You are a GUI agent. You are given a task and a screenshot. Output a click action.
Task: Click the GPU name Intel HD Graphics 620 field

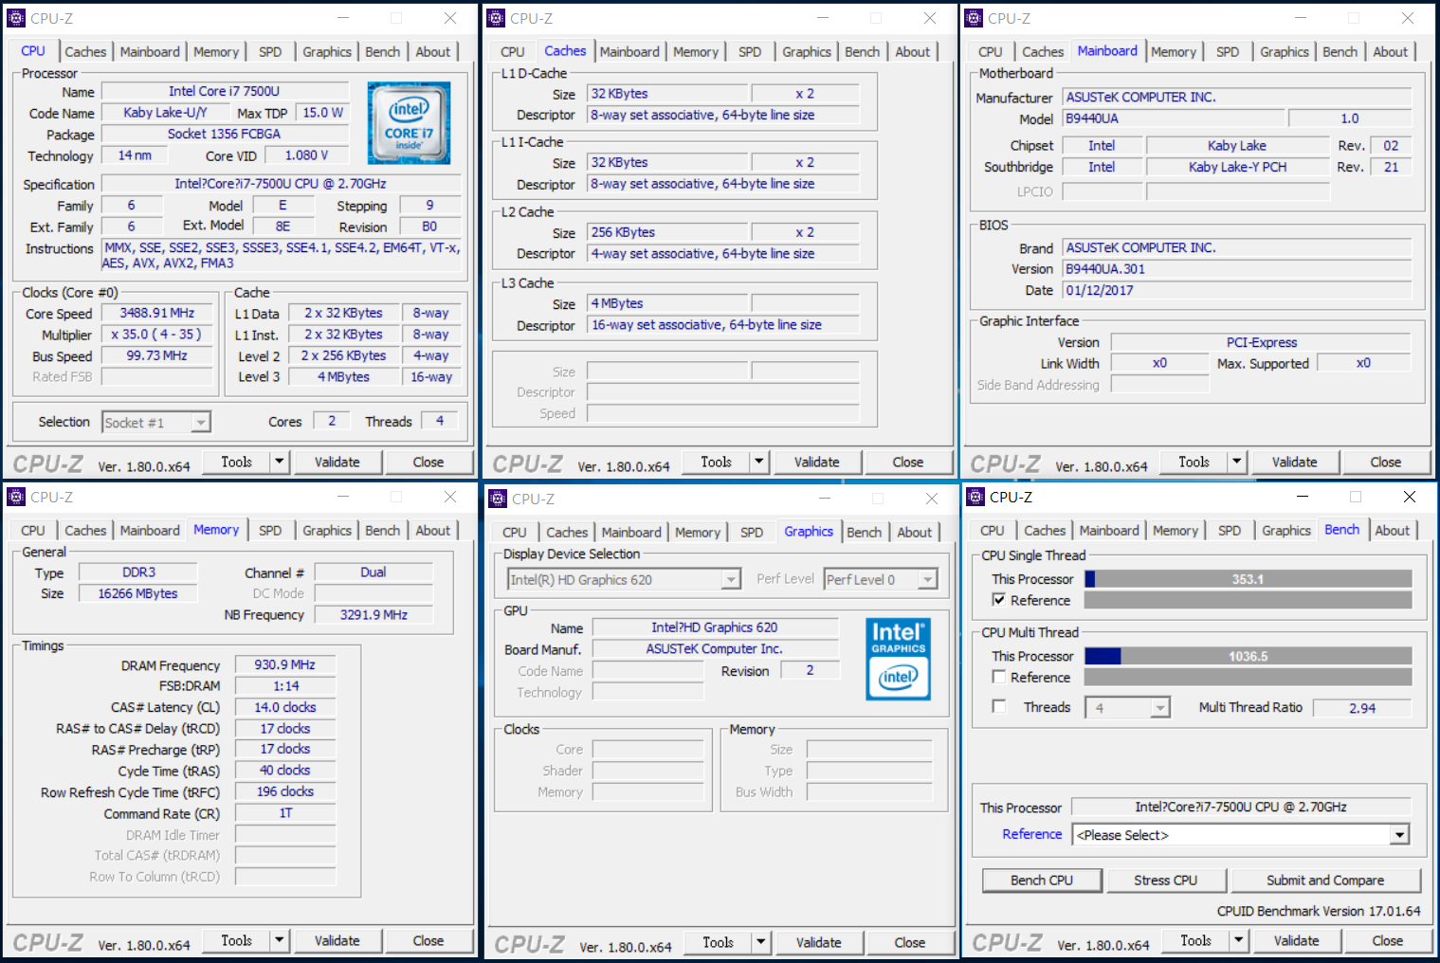tap(715, 627)
